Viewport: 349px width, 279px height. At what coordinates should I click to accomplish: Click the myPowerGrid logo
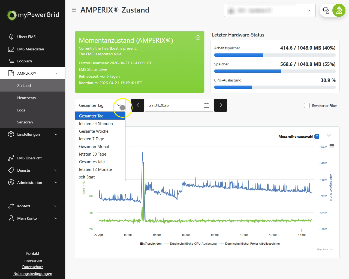[x=33, y=15]
